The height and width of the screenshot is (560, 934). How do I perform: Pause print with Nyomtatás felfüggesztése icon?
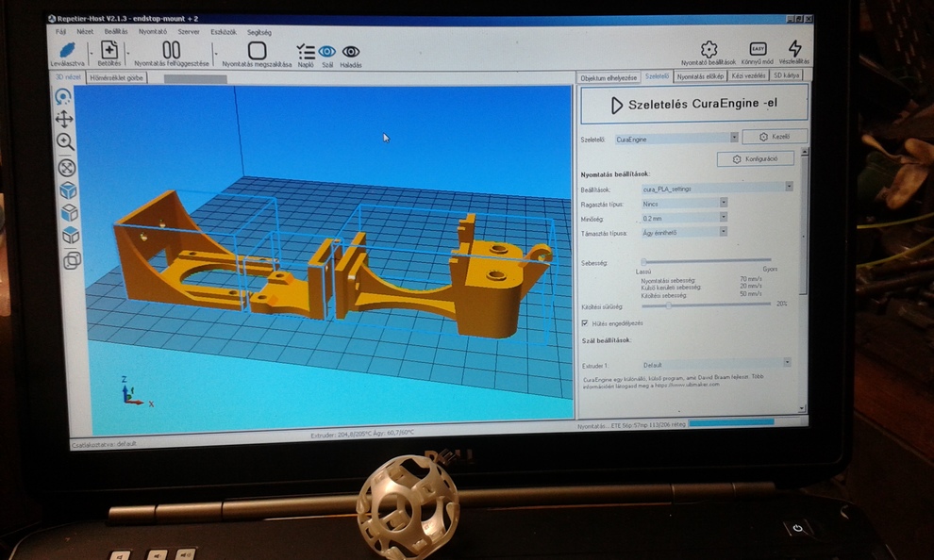(x=171, y=50)
